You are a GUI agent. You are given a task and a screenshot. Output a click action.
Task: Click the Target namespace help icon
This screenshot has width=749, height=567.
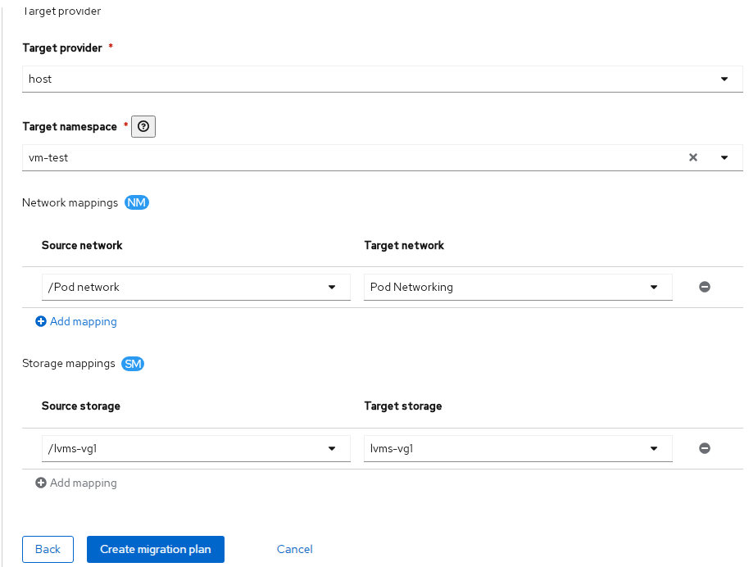point(143,127)
